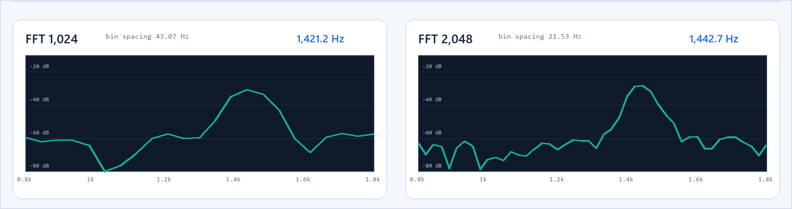Click the FFT 1,024 panel title
Viewport: 792px width, 209px height.
(x=52, y=39)
